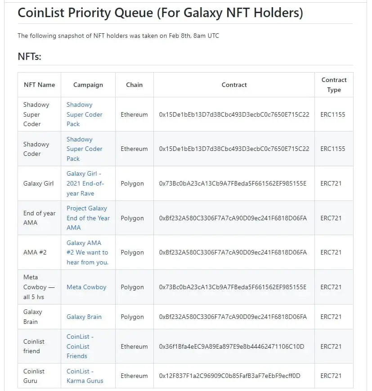Image resolution: width=372 pixels, height=391 pixels.
Task: Click the CoinList Priority Queue heading
Action: click(160, 13)
